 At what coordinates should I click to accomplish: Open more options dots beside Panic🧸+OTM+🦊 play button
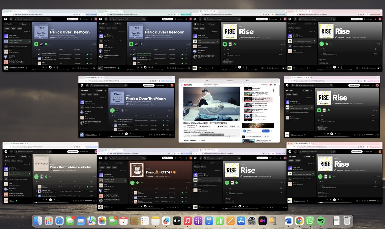tap(141, 183)
